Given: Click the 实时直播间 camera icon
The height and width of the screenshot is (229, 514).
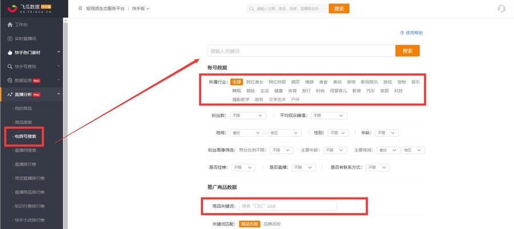Looking at the screenshot, I should click(x=10, y=39).
